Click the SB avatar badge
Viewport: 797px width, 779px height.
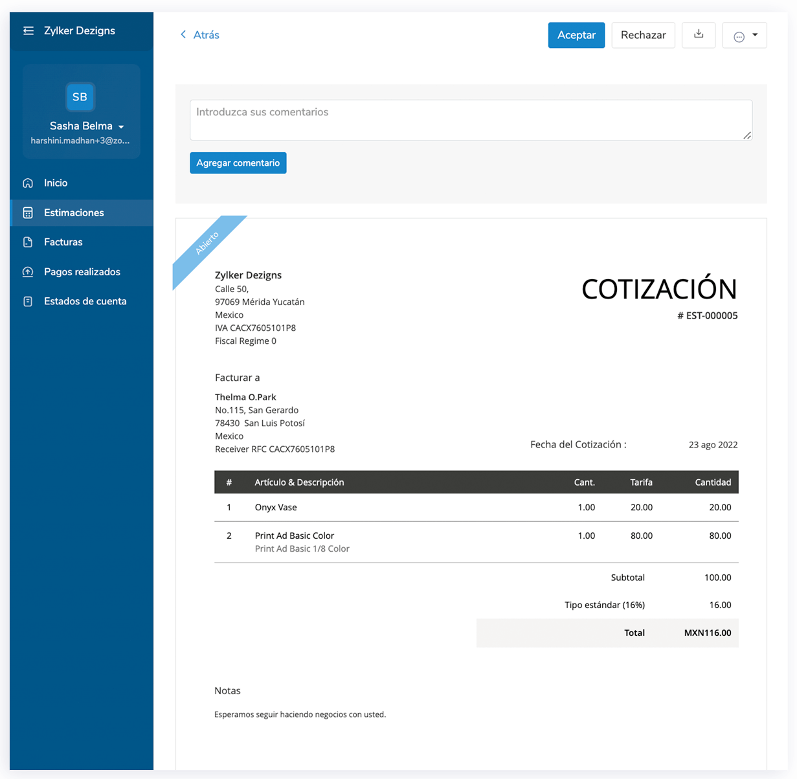80,96
